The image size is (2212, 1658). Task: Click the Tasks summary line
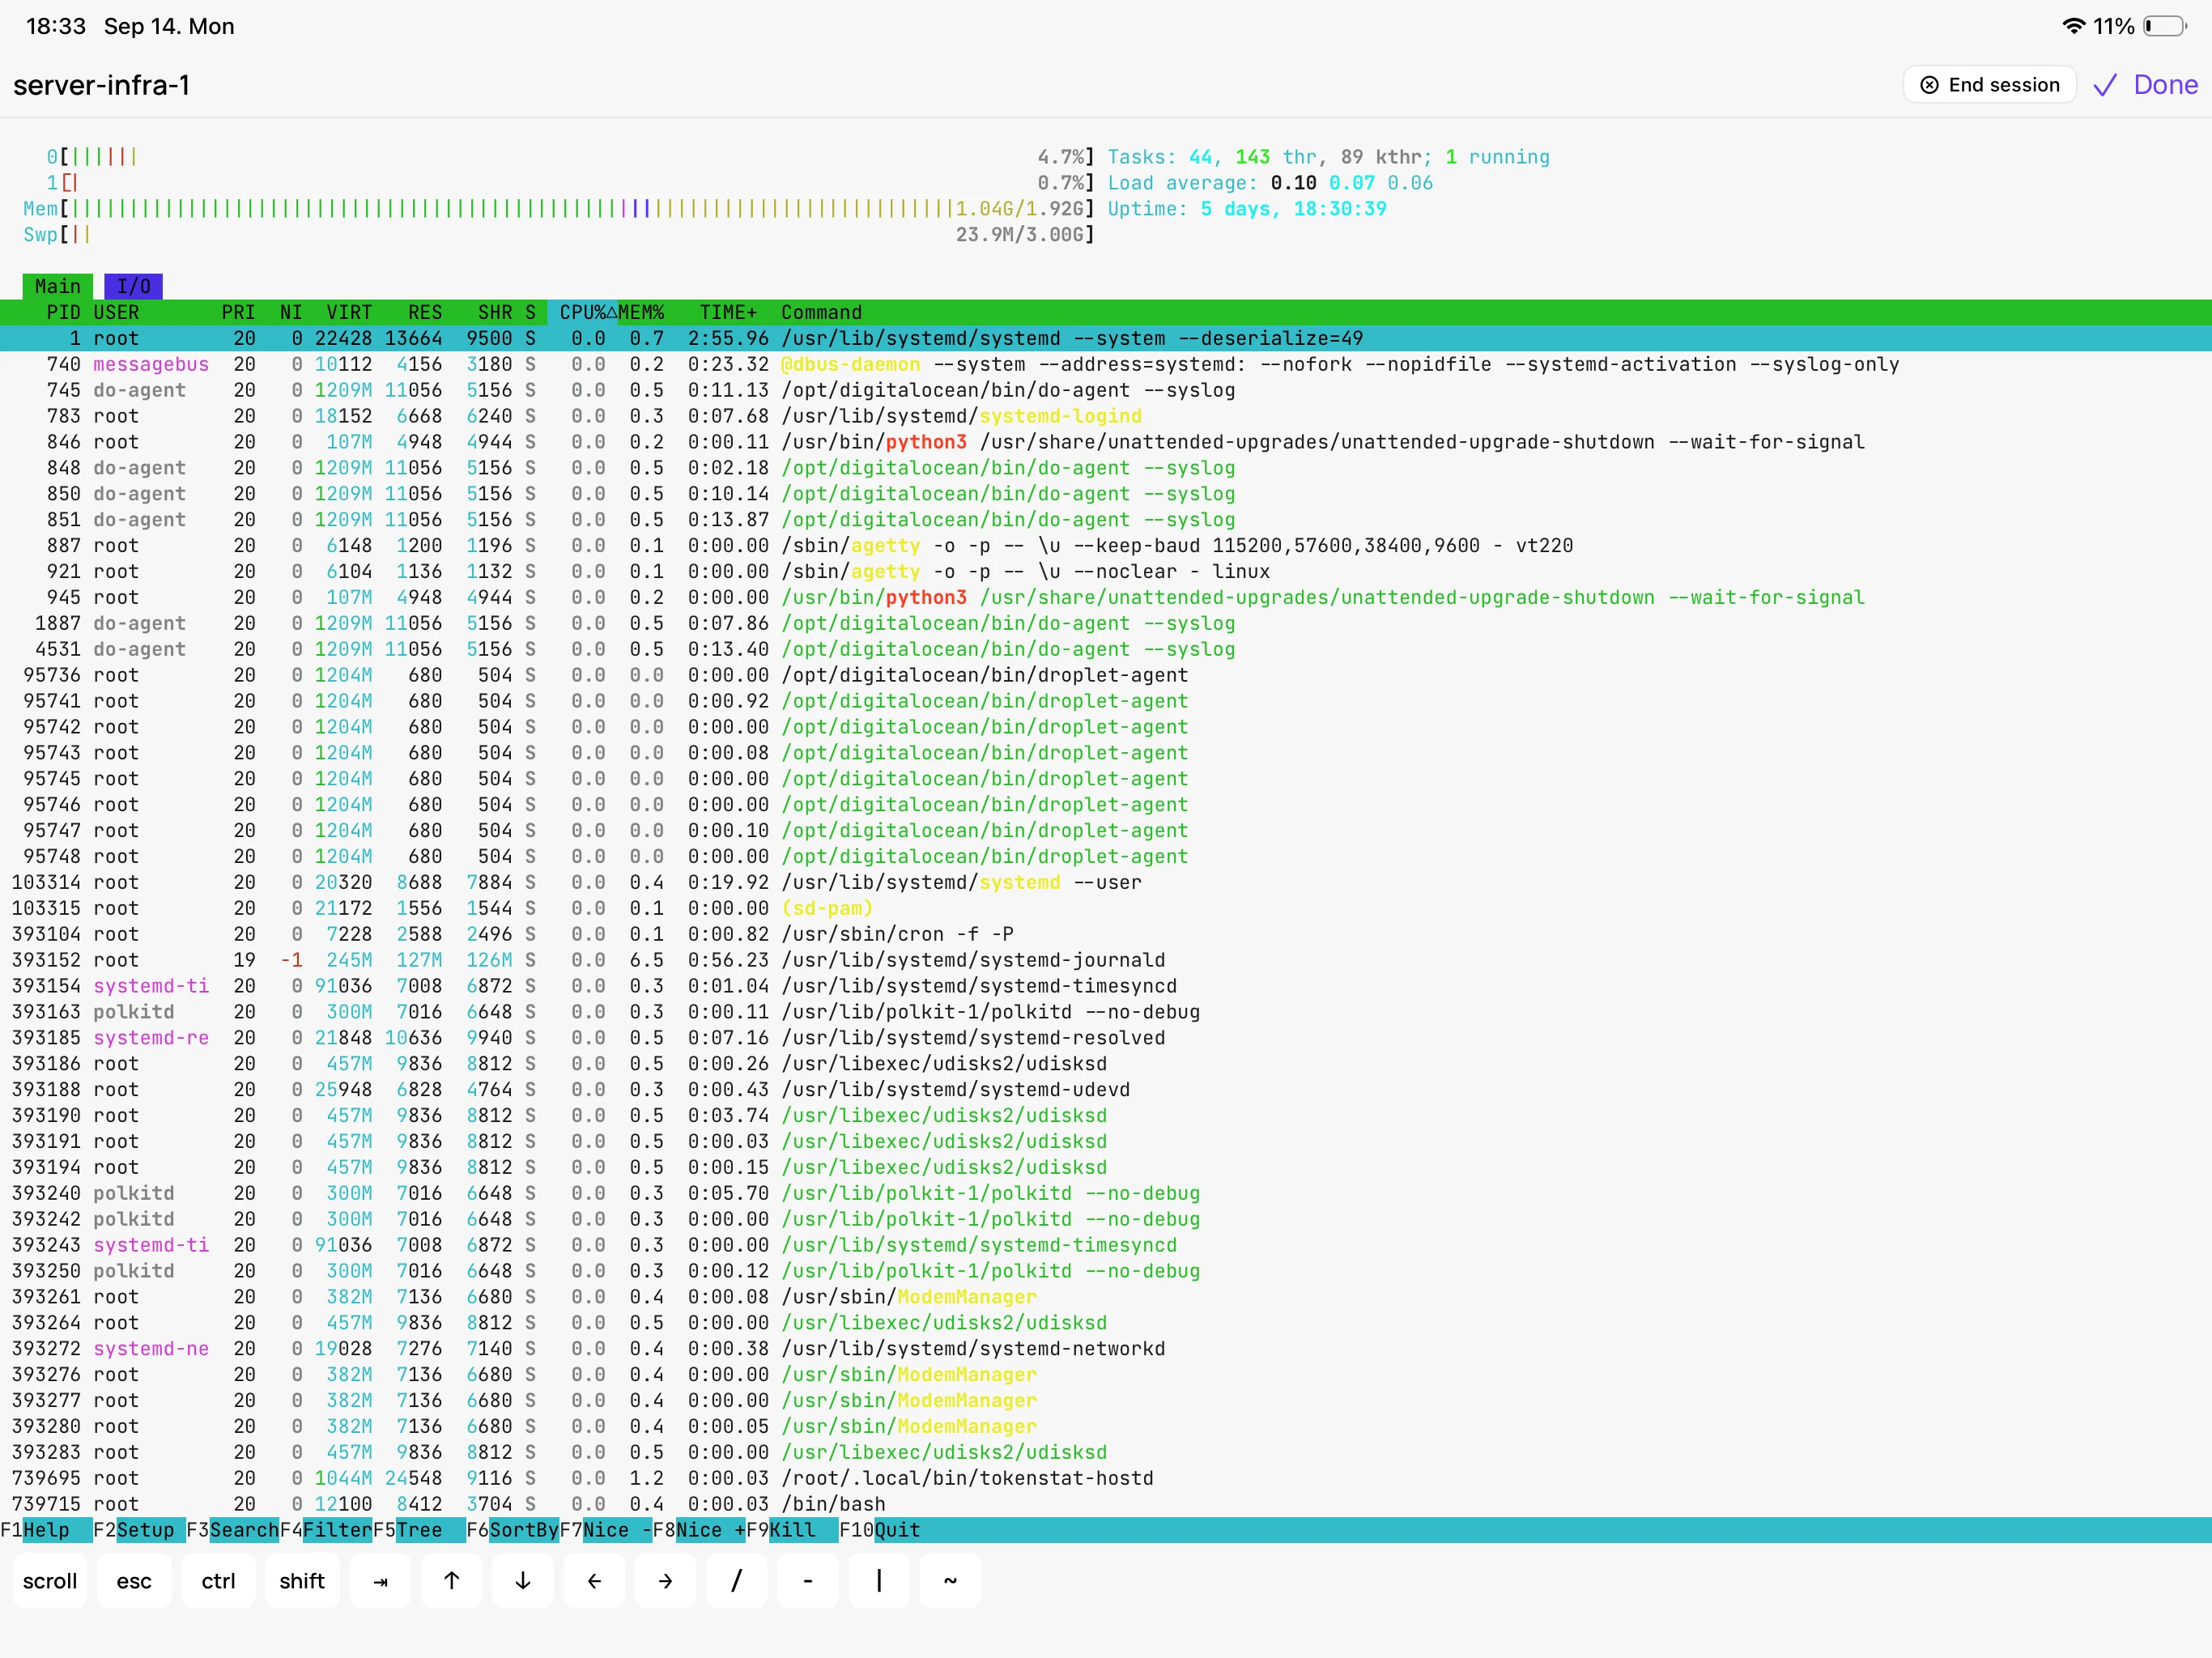1328,157
